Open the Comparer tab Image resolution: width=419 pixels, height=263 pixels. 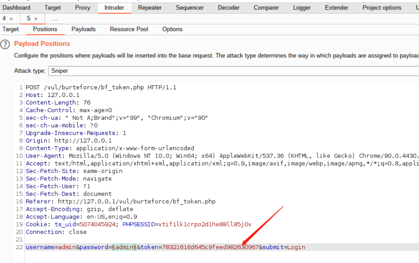266,8
